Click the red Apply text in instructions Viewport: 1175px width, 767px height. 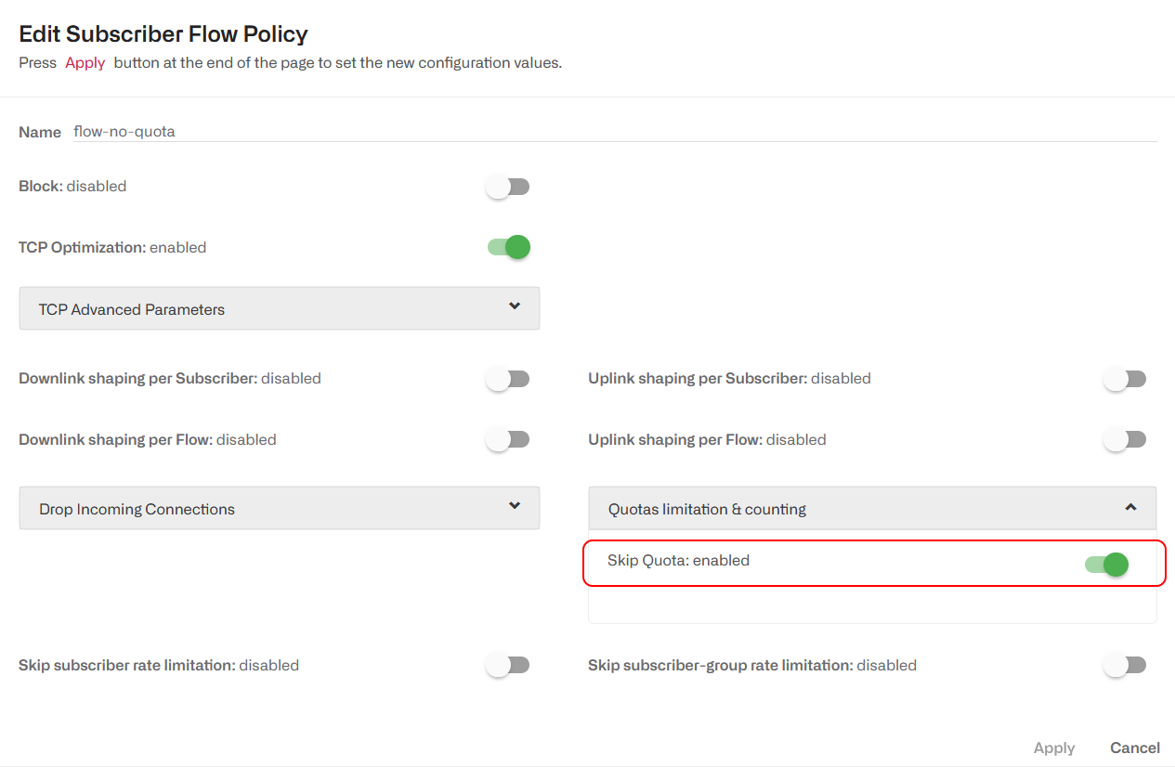pyautogui.click(x=85, y=62)
